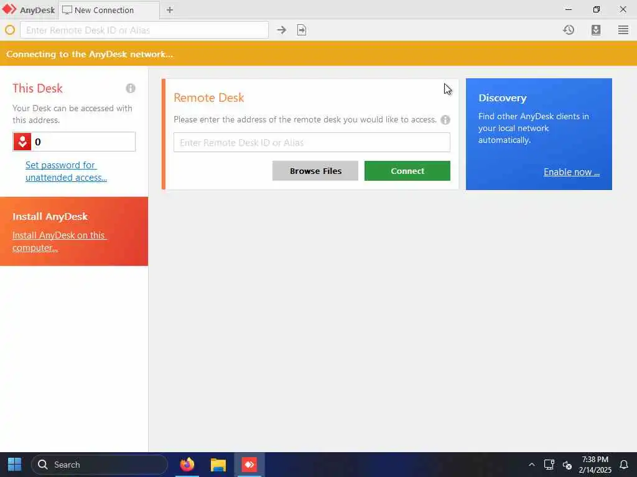Screen dimensions: 637x477
Task: Click the green Connect button
Action: [407, 171]
